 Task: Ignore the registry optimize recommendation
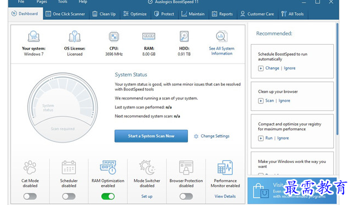(x=283, y=138)
